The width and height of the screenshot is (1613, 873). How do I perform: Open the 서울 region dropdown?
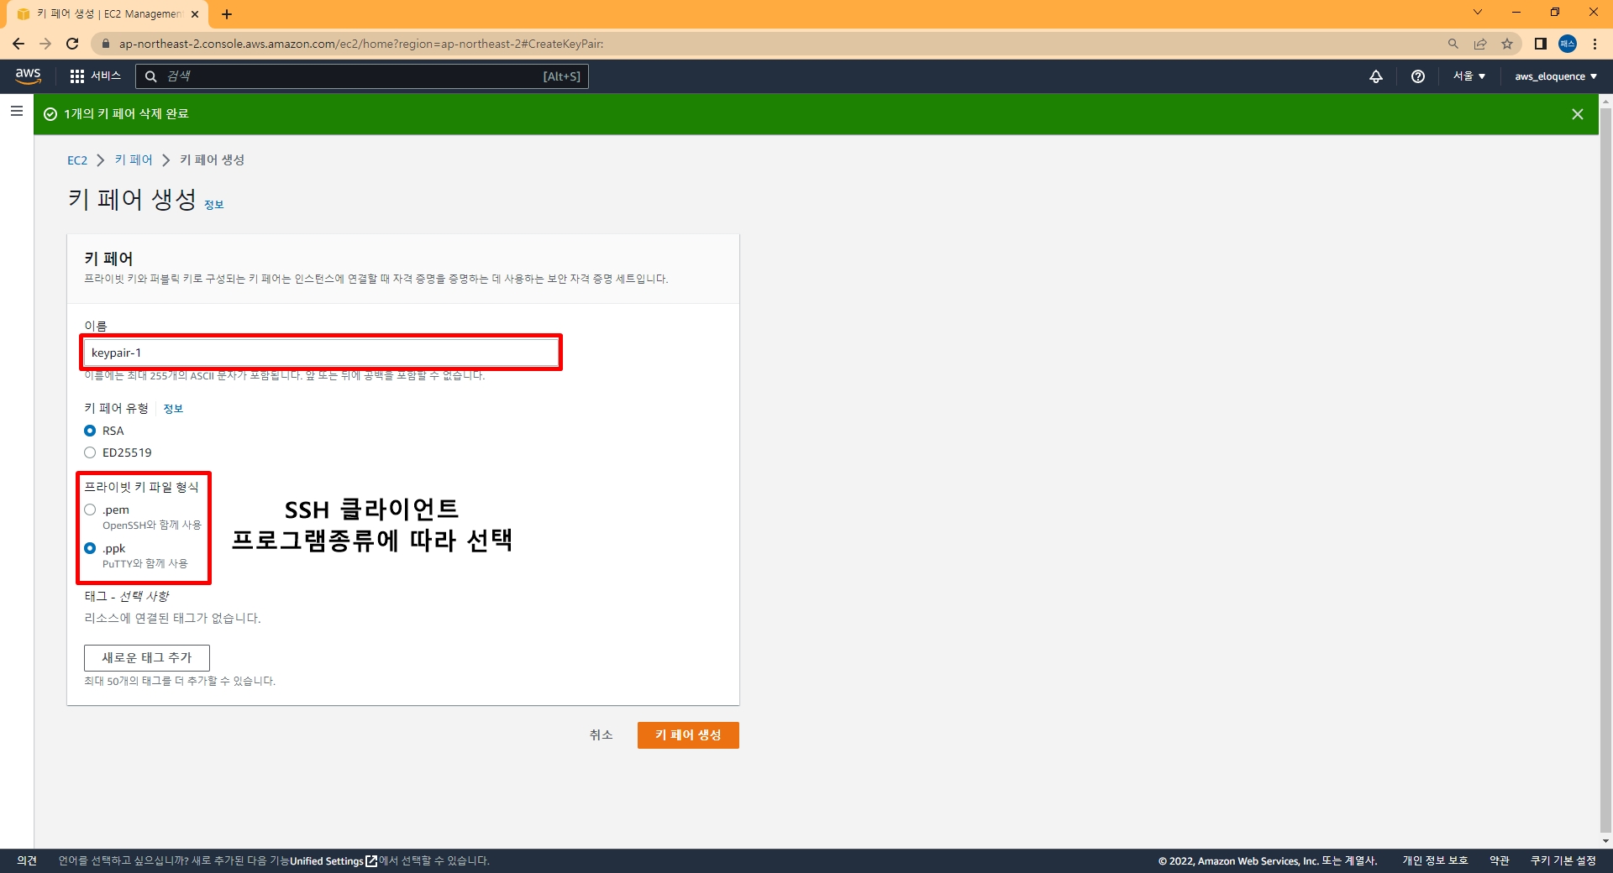[1469, 76]
